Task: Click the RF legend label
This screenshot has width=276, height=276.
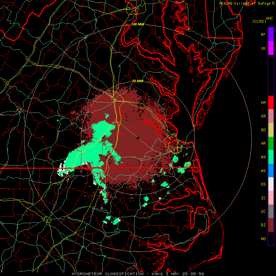Action: click(263, 34)
